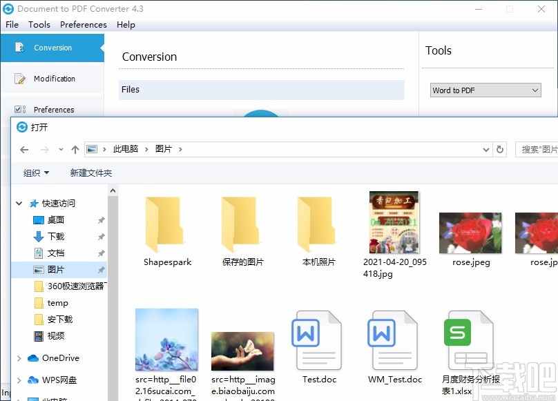Viewport: 558px width, 401px height.
Task: Expand the 组织 (Organize) dropdown
Action: 35,173
